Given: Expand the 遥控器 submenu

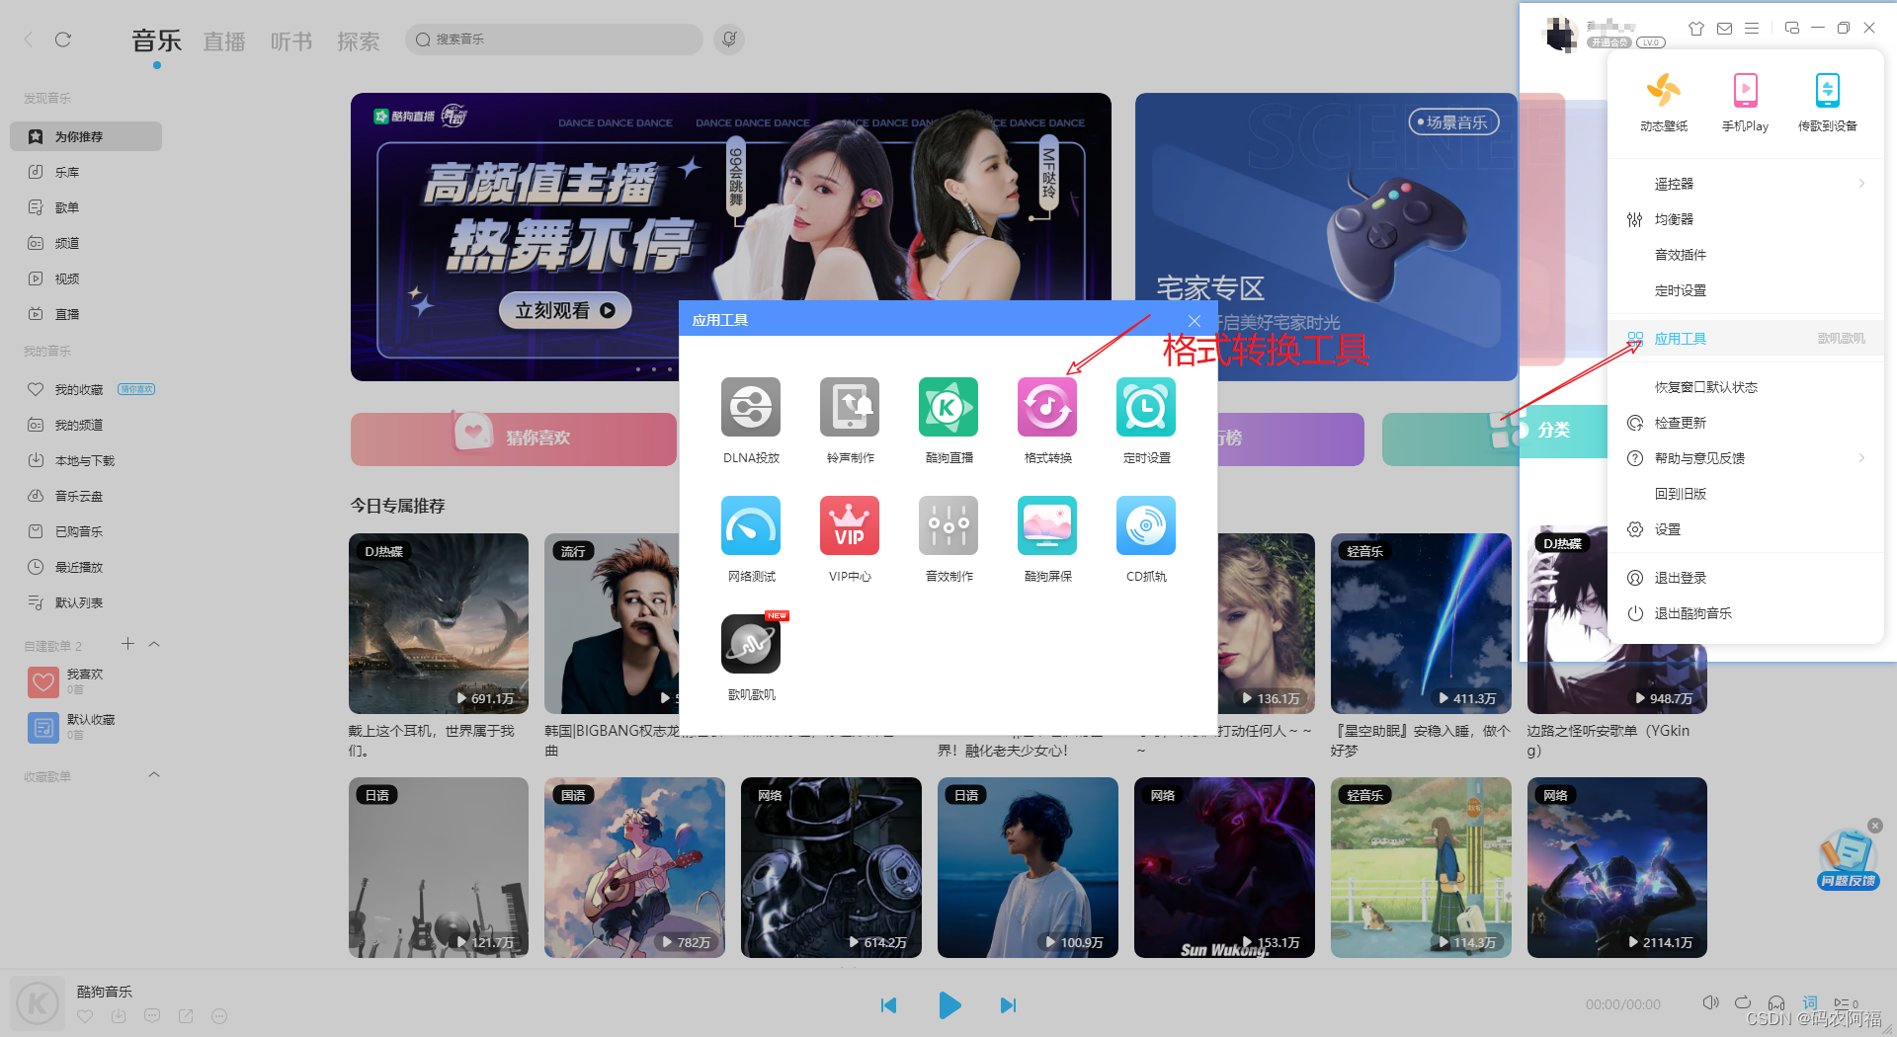Looking at the screenshot, I should [x=1746, y=184].
